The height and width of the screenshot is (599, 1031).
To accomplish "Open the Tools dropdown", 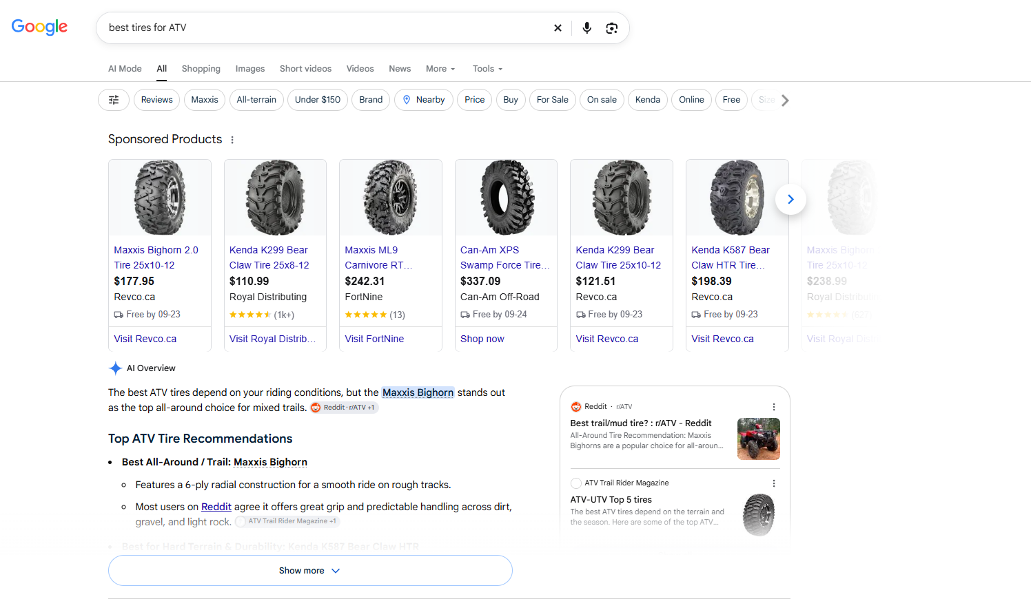I will 487,69.
